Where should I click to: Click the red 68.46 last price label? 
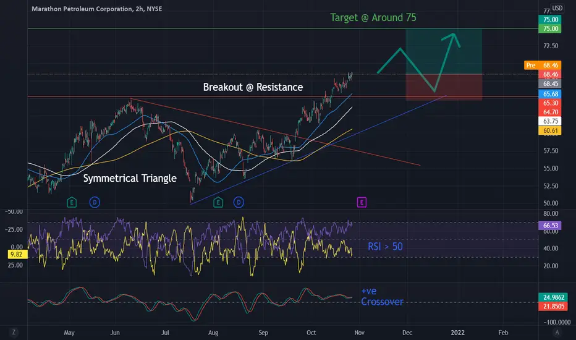[x=550, y=74]
